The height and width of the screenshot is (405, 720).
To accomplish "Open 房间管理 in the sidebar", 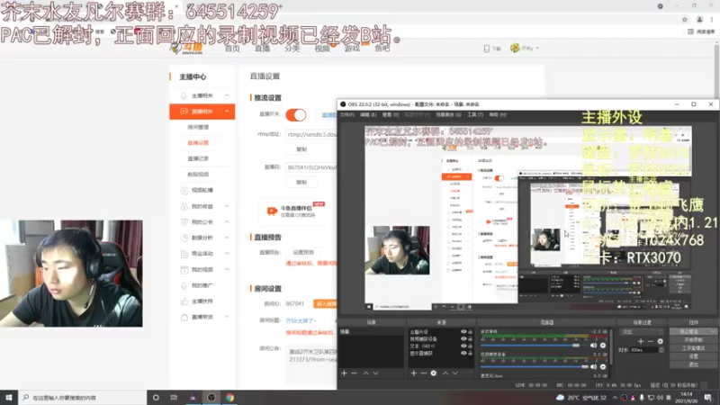I will (198, 127).
